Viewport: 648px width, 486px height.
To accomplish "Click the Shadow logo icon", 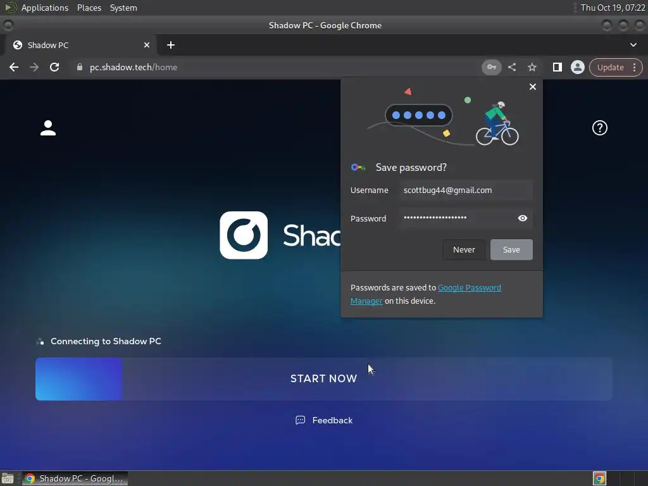I will point(244,235).
